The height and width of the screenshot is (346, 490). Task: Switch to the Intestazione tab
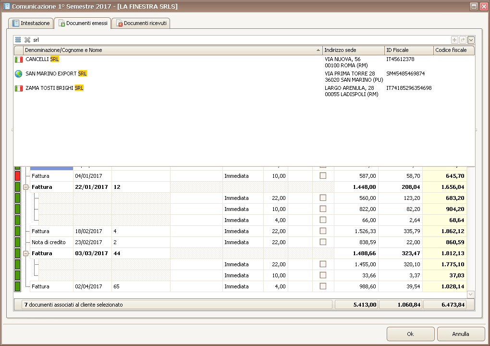[x=31, y=23]
